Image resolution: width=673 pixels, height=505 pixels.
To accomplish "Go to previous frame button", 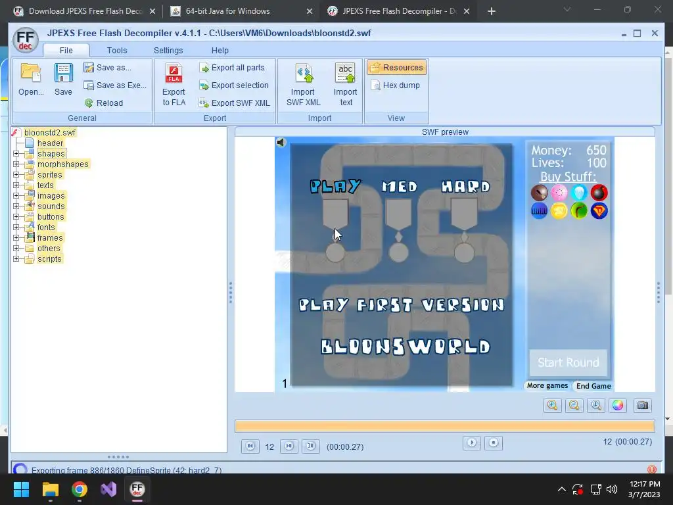I will 250,446.
